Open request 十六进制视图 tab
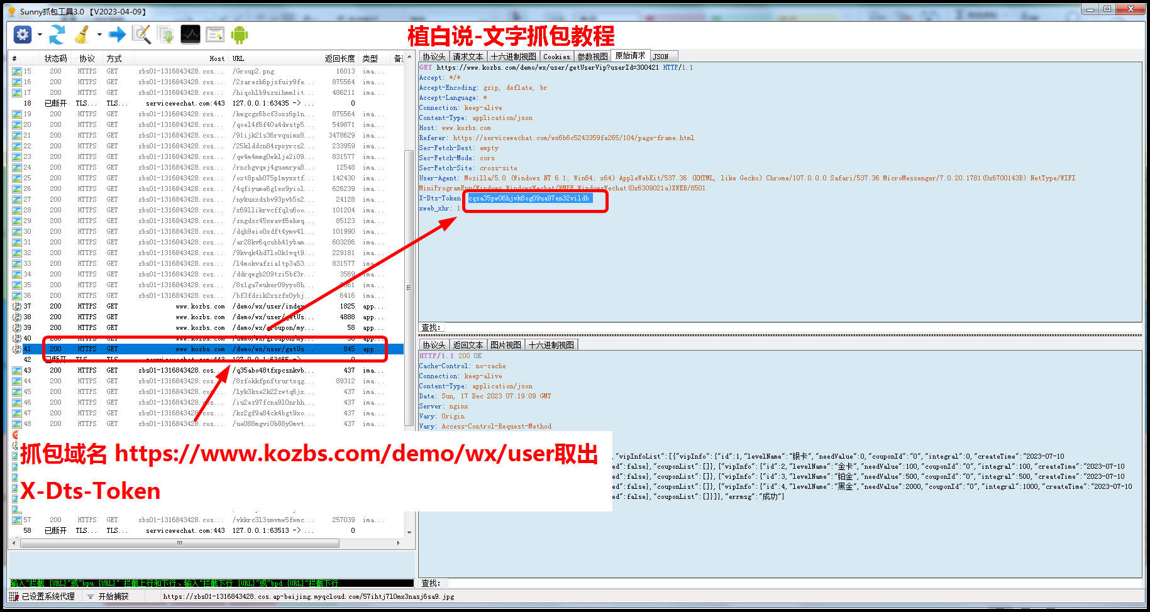 (x=514, y=57)
